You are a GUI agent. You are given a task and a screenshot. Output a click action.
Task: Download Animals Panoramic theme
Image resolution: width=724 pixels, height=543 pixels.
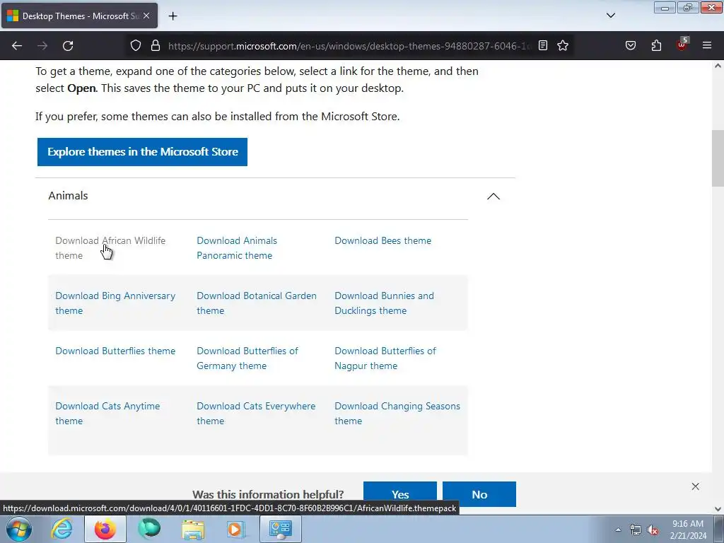tap(237, 248)
